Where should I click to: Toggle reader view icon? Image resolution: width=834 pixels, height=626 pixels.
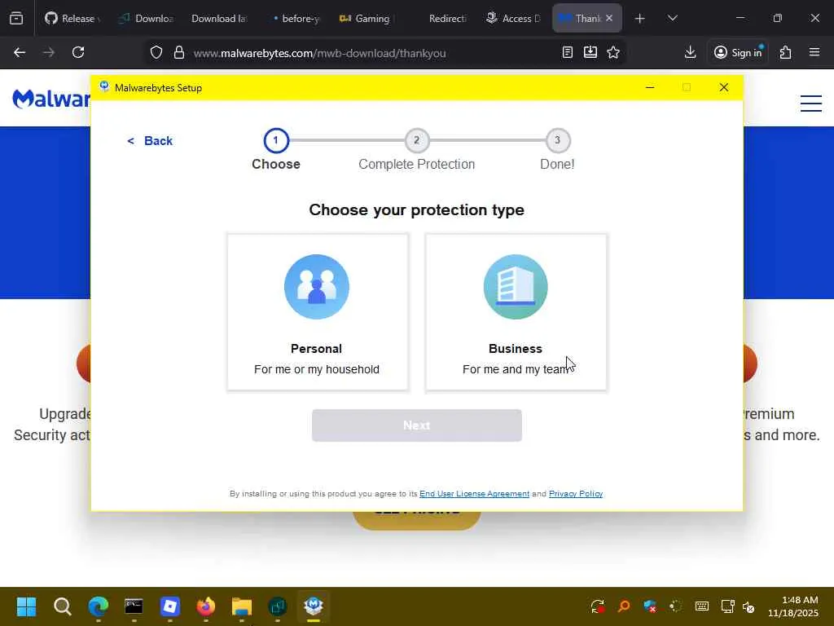(x=568, y=52)
